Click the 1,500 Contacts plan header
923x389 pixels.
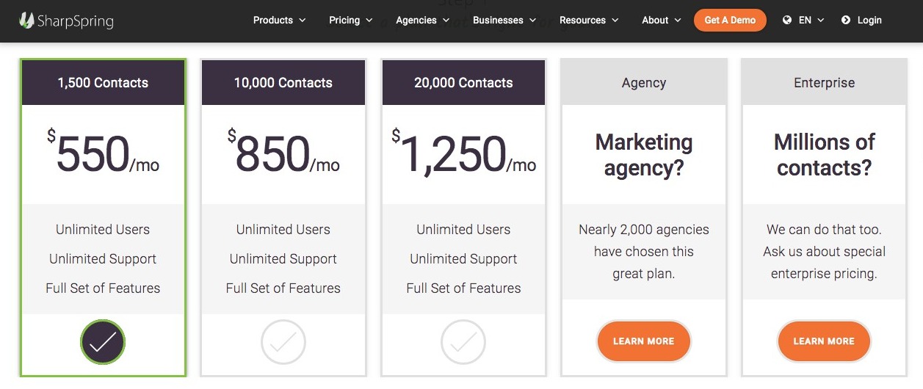pos(103,83)
